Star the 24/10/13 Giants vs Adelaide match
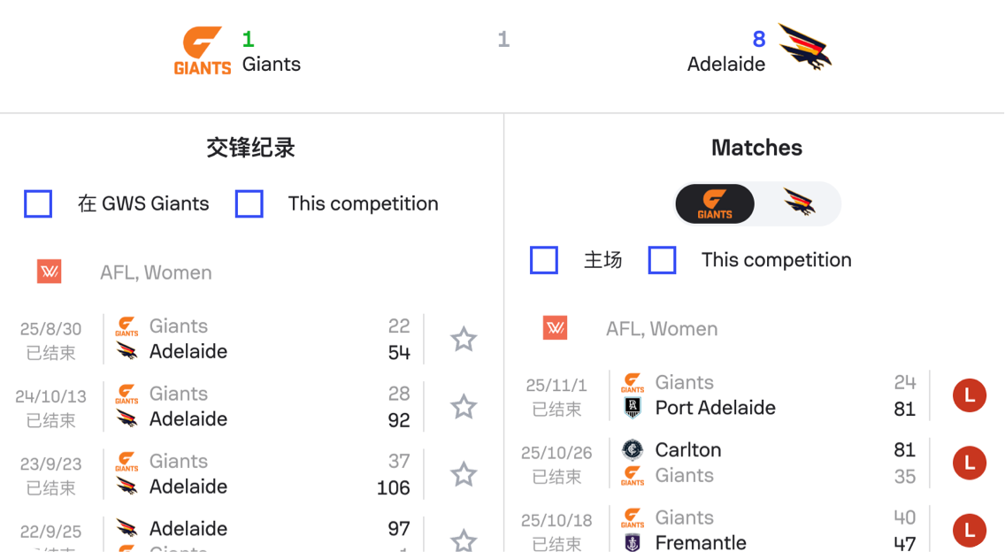Viewport: 1005px width, 552px height. click(464, 407)
